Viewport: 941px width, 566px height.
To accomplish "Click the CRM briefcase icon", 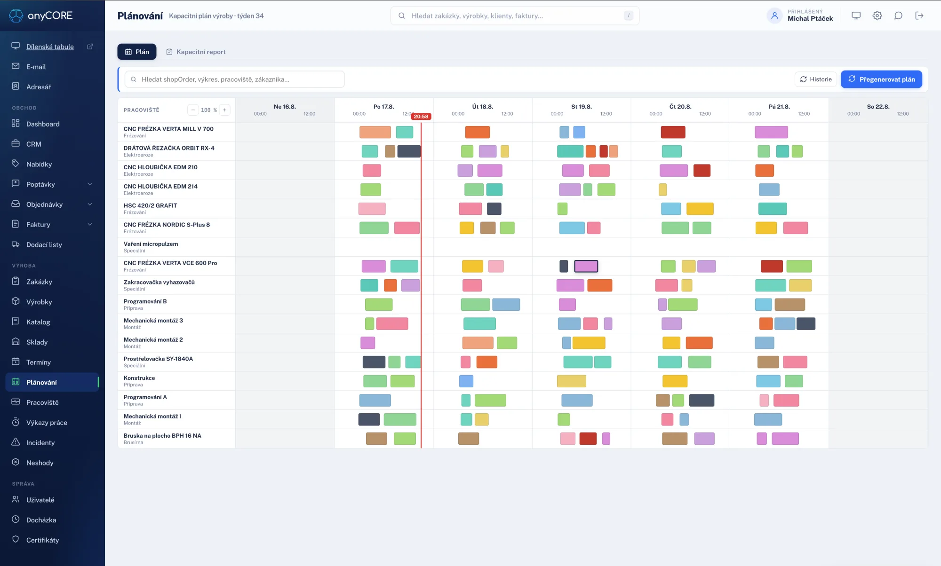I will point(16,143).
